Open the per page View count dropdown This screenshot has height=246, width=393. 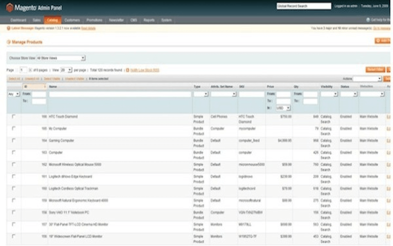[x=66, y=70]
